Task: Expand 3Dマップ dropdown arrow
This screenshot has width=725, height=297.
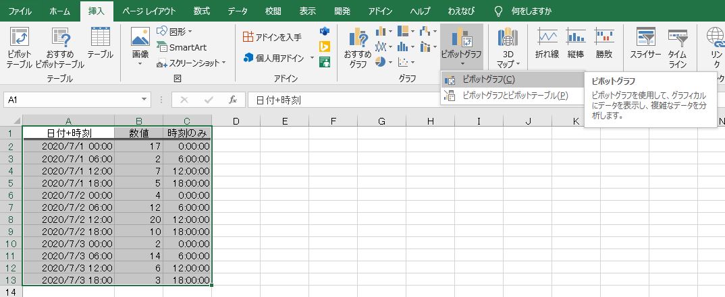Action: [x=518, y=64]
